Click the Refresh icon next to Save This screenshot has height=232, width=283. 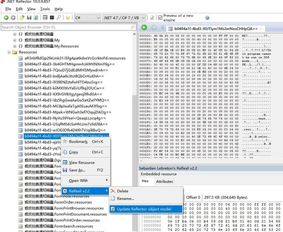coord(36,18)
